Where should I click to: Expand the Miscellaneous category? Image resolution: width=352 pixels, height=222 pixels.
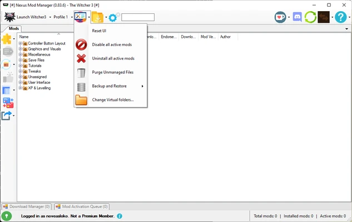pyautogui.click(x=20, y=54)
